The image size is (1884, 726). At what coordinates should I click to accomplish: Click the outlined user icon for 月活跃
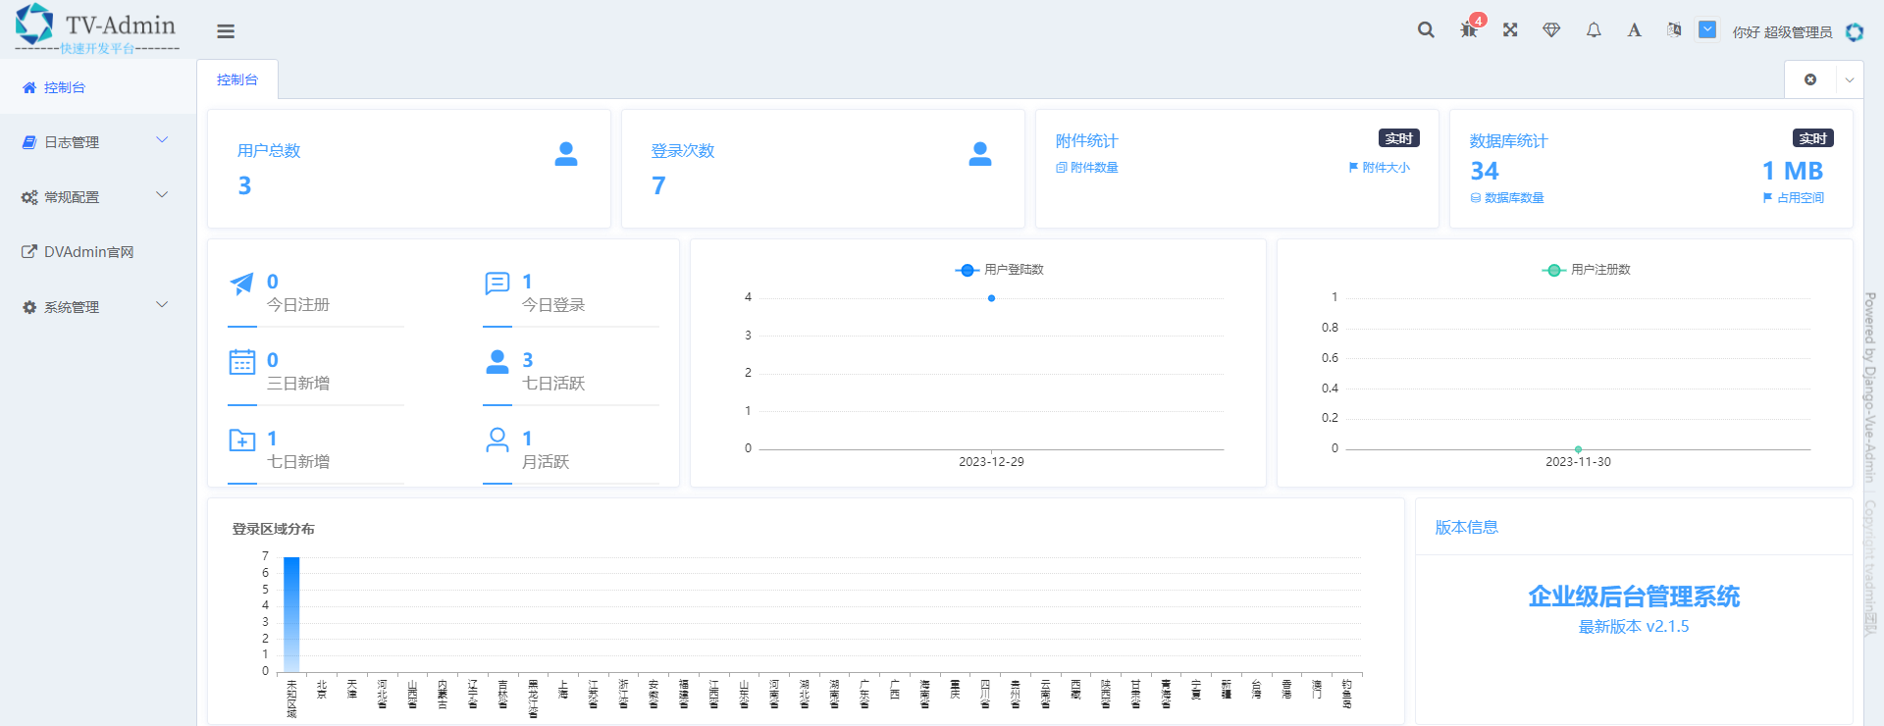click(x=497, y=440)
